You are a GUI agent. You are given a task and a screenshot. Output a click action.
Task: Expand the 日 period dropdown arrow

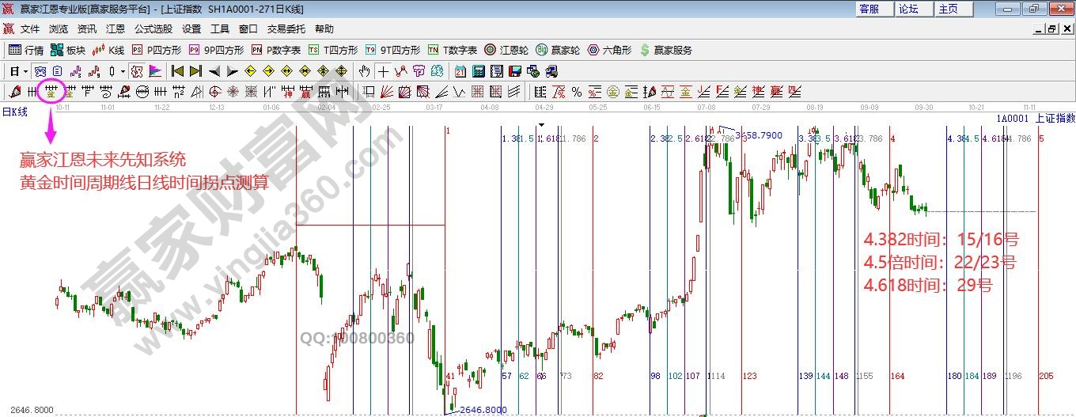click(x=25, y=71)
